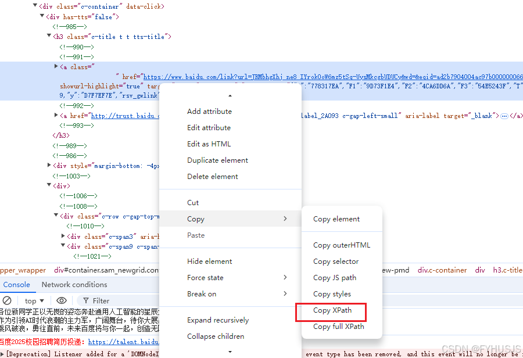The width and height of the screenshot is (523, 358).
Task: Choose Hide element
Action: (x=230, y=262)
